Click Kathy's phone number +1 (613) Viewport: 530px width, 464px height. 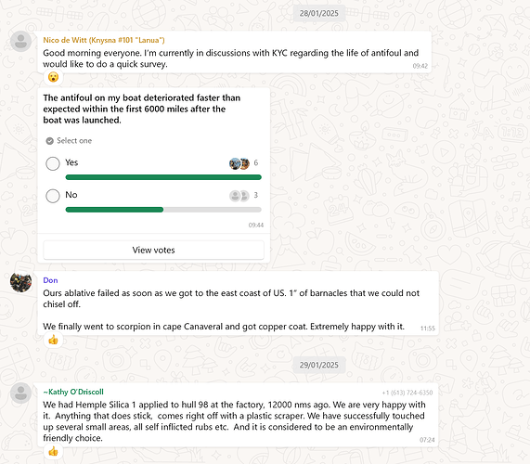click(407, 393)
